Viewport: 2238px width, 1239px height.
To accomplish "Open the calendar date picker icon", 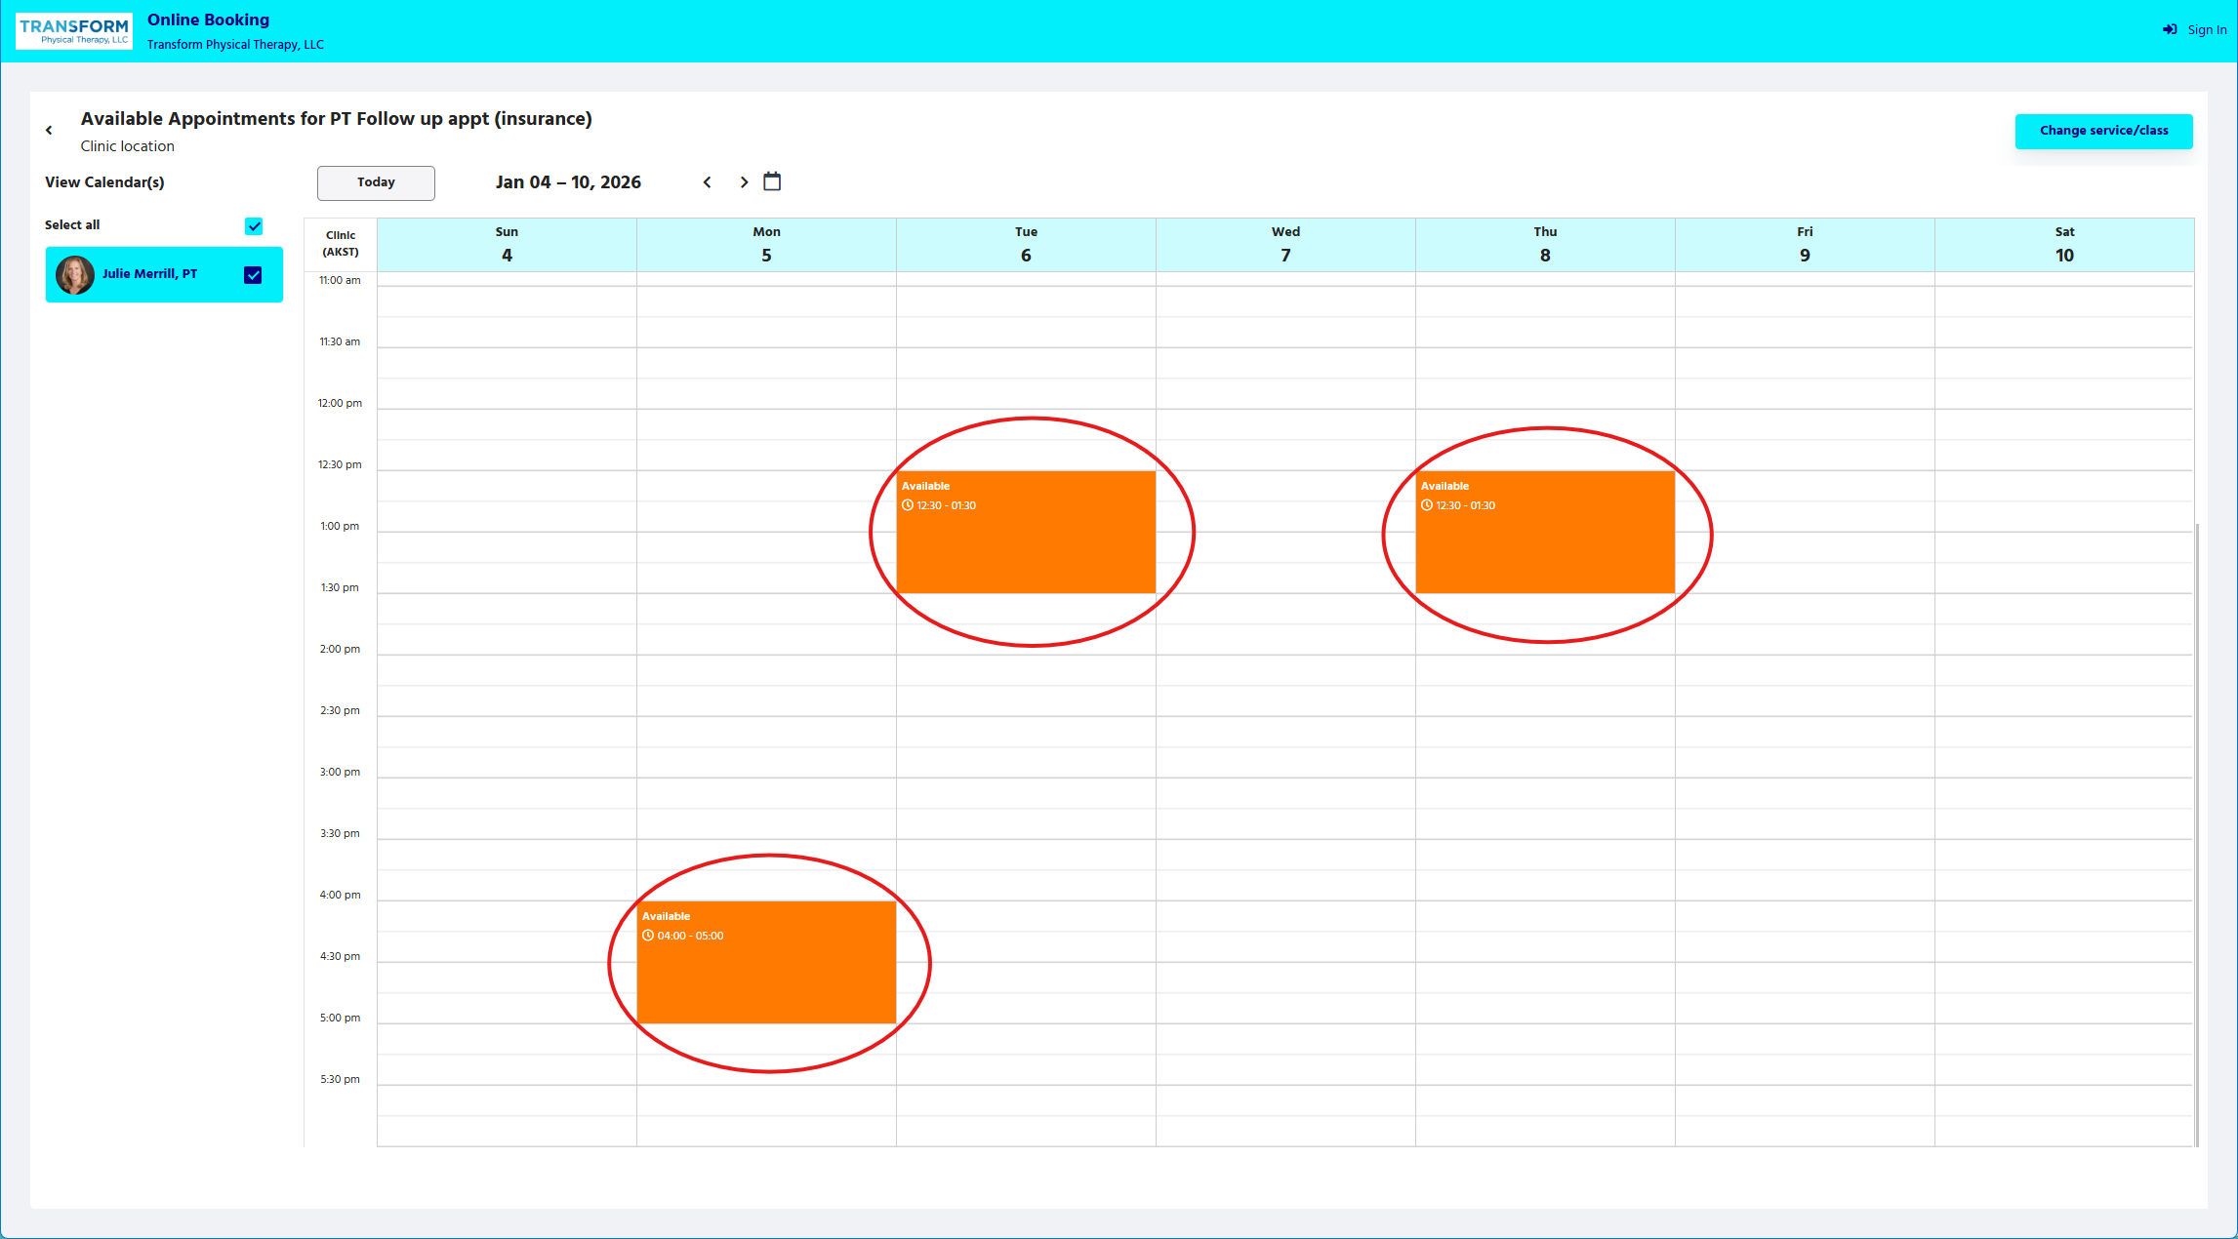I will 772,181.
